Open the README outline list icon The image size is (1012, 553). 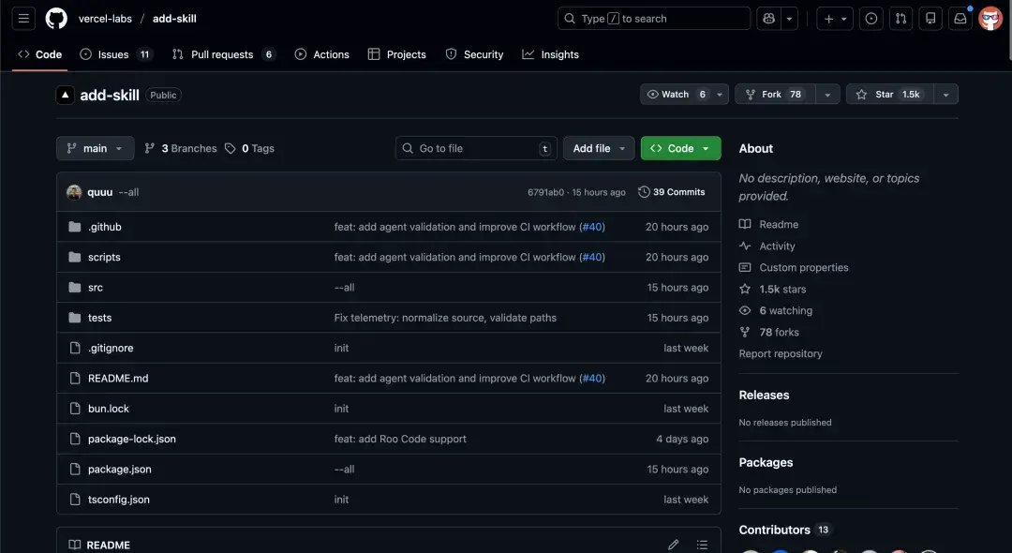pyautogui.click(x=702, y=545)
